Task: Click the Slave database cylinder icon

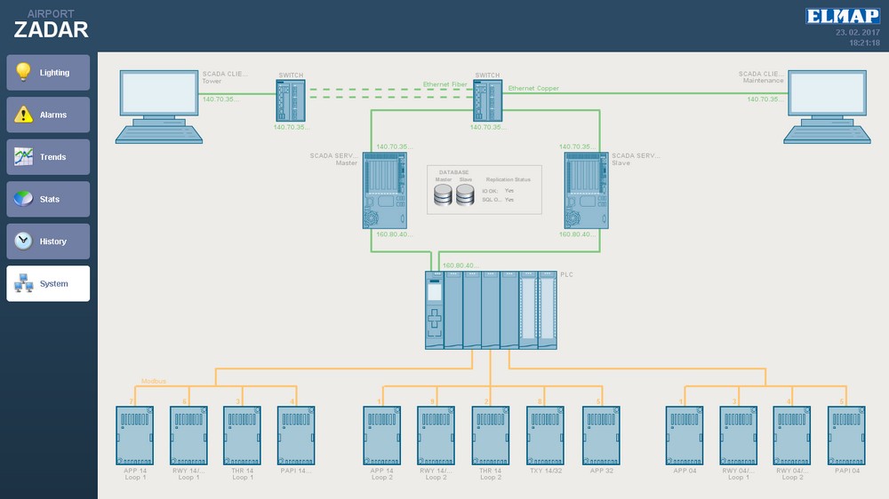Action: (x=465, y=195)
